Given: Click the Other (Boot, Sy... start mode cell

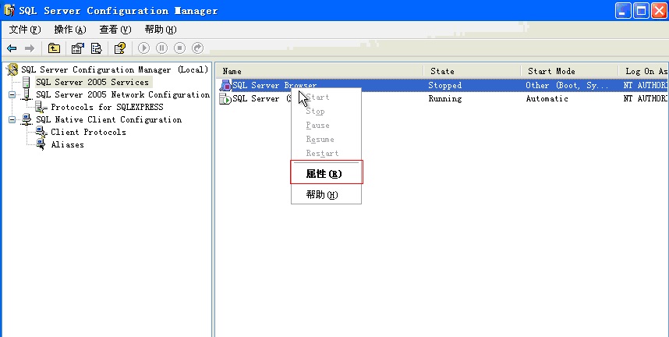Looking at the screenshot, I should click(567, 86).
